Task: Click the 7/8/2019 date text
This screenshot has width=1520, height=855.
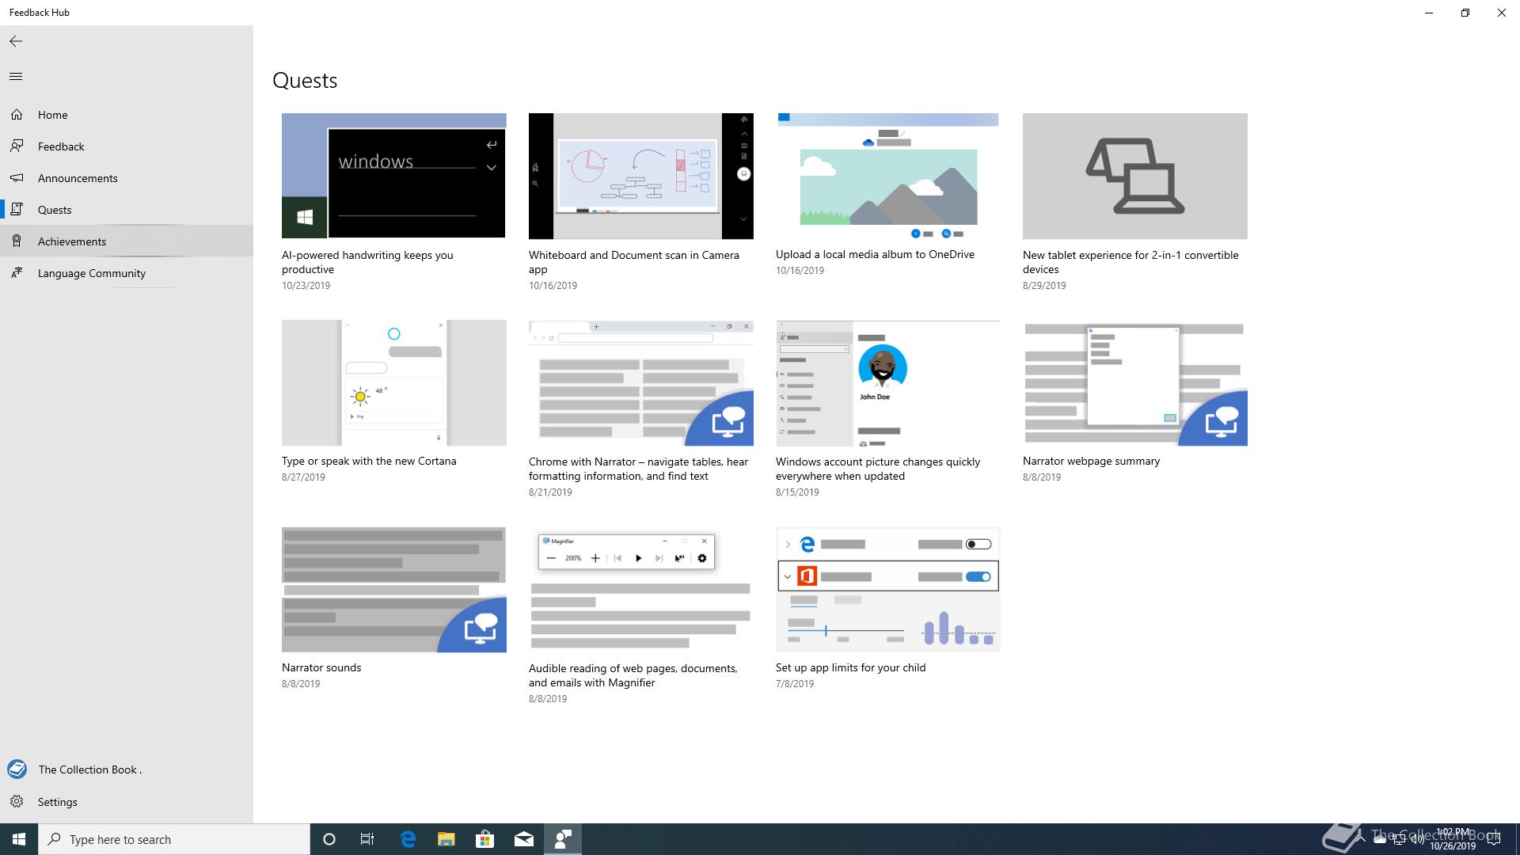Action: point(795,683)
